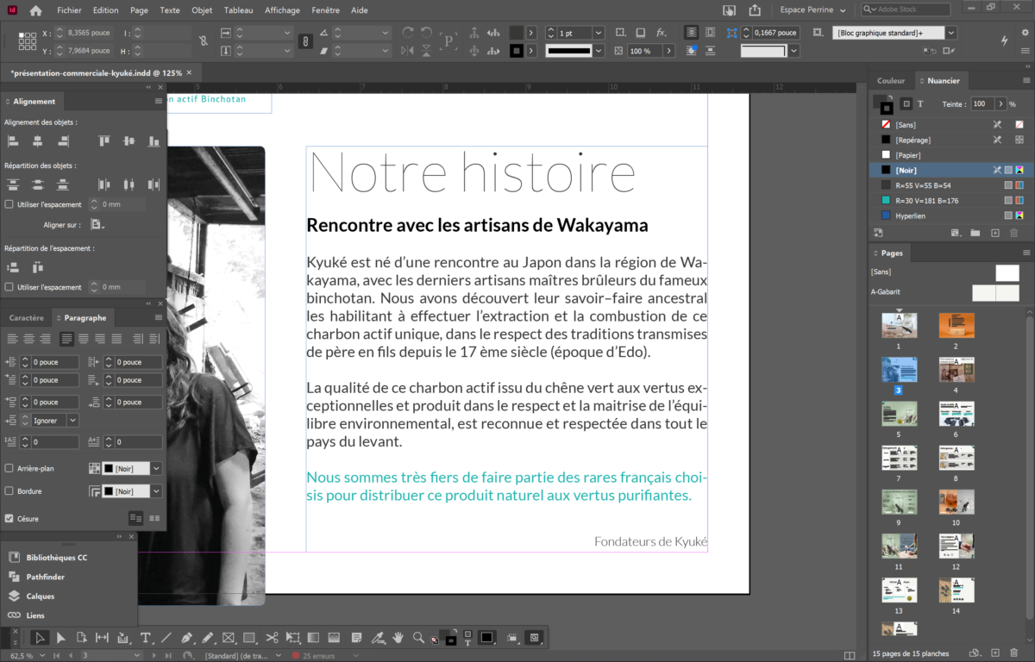Open the Espace Perrine workspace dropdown

[812, 9]
